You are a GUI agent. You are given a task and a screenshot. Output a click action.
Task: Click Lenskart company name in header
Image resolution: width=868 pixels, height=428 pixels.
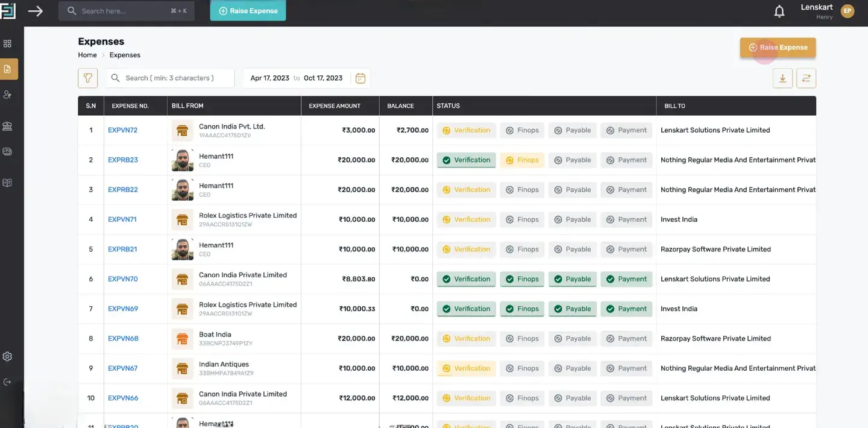tap(817, 7)
